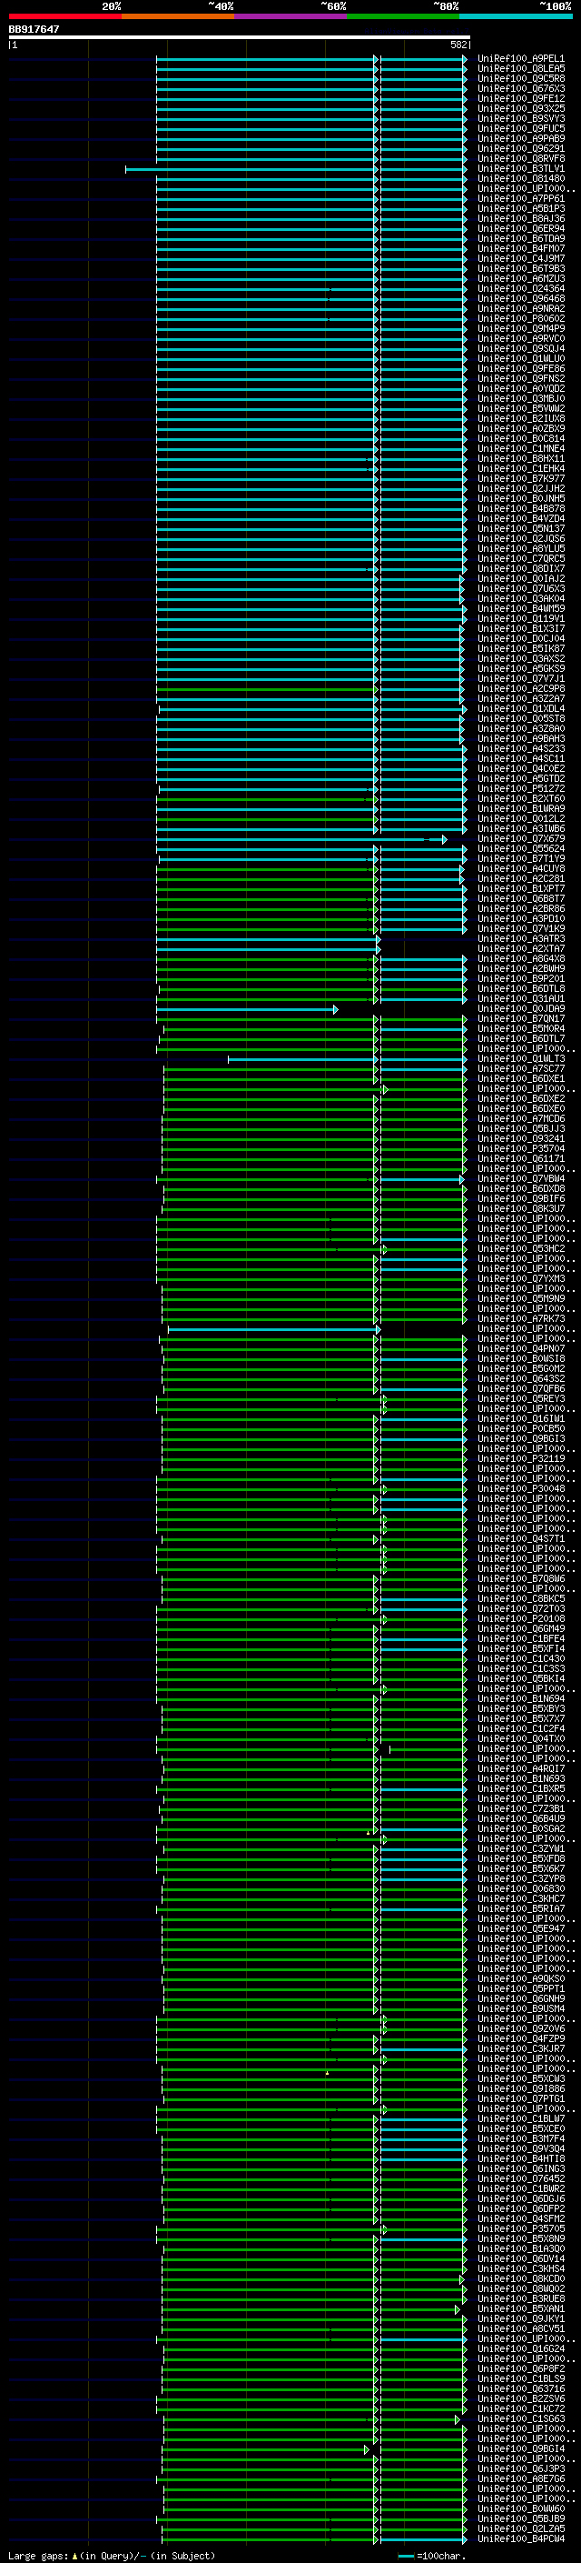Click the short alignment bar of UniRef100_Q7X679
The image size is (581, 2563).
point(302,840)
